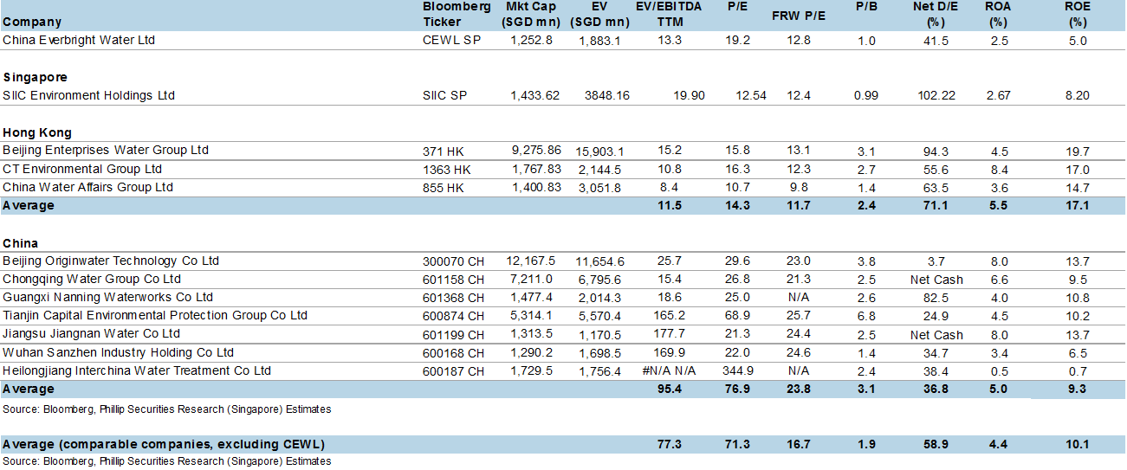Select ticker 371 HK
Image resolution: width=1127 pixels, height=470 pixels.
point(442,151)
